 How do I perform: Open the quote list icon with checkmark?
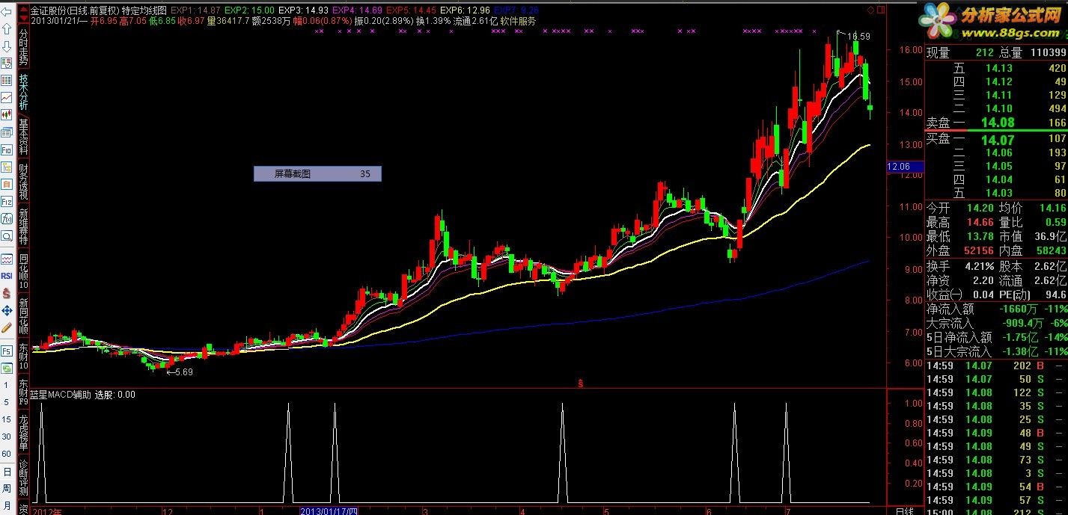(6, 63)
